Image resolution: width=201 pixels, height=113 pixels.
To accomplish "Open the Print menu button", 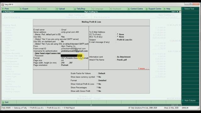I will 5,9.
